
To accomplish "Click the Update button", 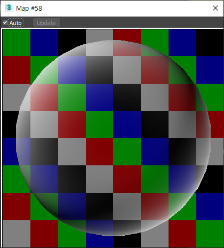I will tap(46, 23).
